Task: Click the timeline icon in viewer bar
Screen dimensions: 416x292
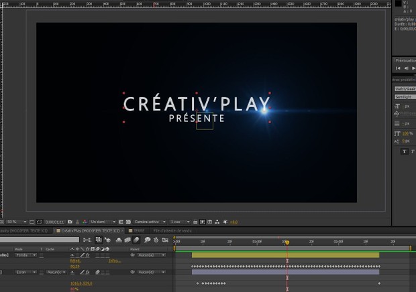Action: pyautogui.click(x=210, y=222)
